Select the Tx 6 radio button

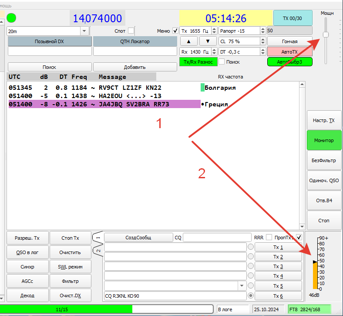click(x=251, y=296)
